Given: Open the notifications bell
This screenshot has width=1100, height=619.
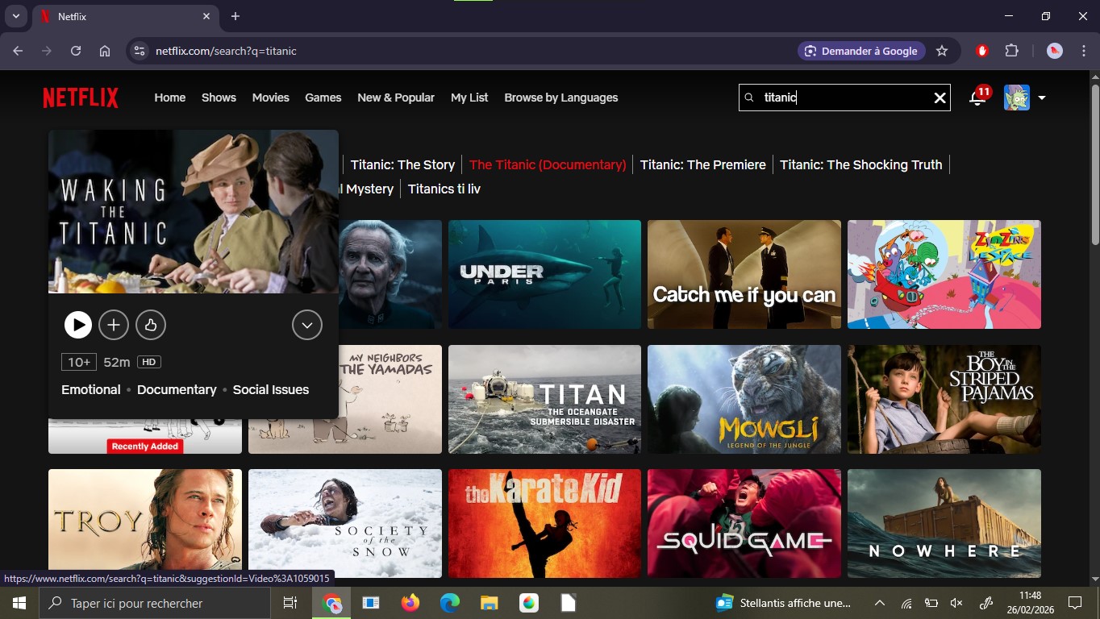Looking at the screenshot, I should [x=977, y=98].
